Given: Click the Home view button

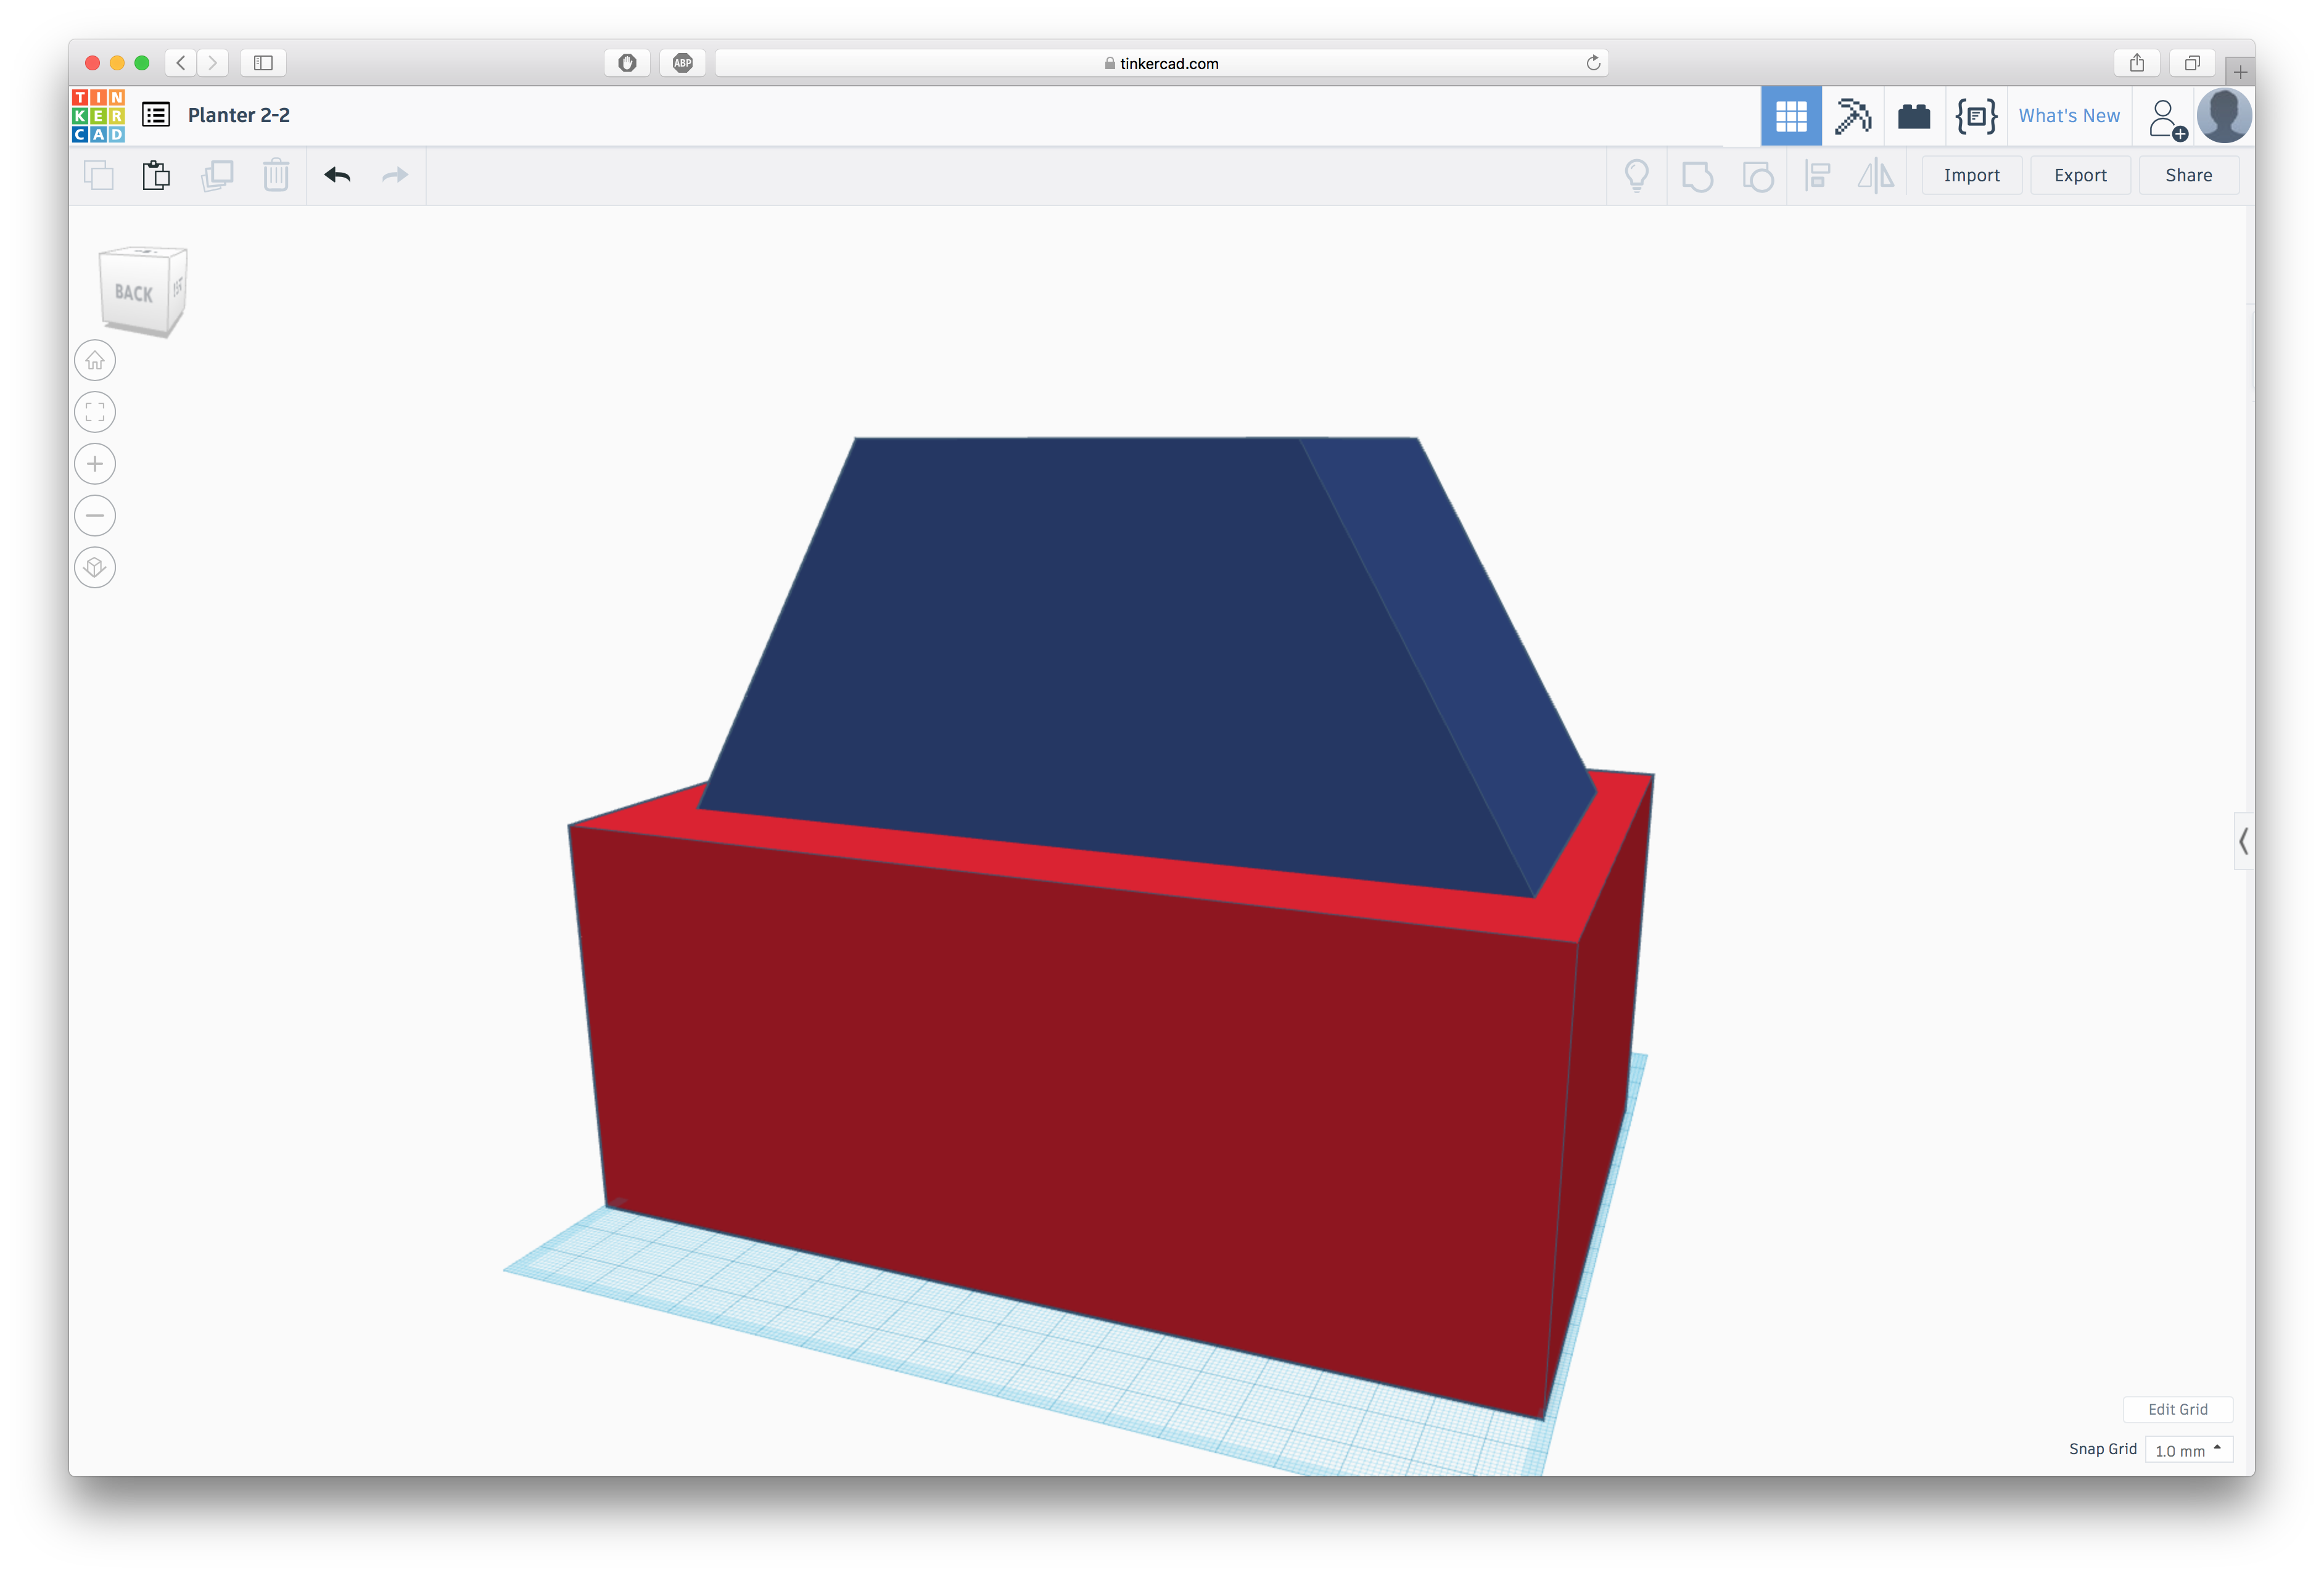Looking at the screenshot, I should tap(95, 360).
